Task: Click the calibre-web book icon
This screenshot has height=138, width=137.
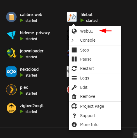Action: pos(11,17)
